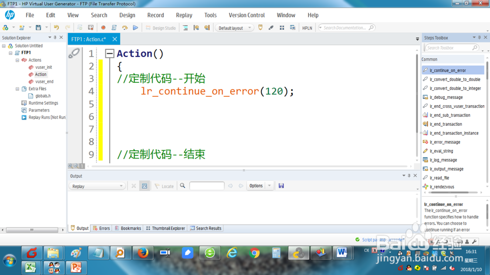Open Word from the taskbar
490x275 pixels.
click(342, 253)
